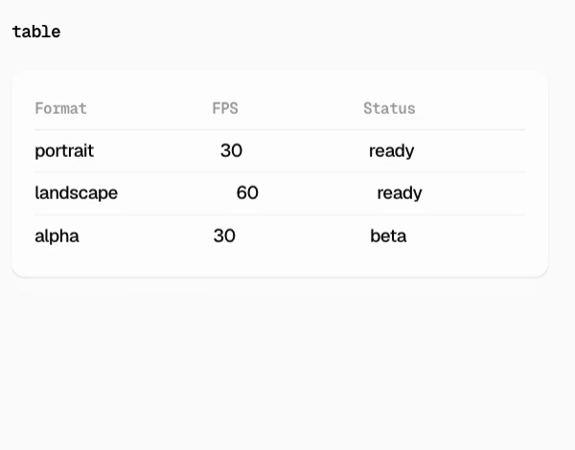
Task: Select the landscape format cell
Action: [x=77, y=193]
